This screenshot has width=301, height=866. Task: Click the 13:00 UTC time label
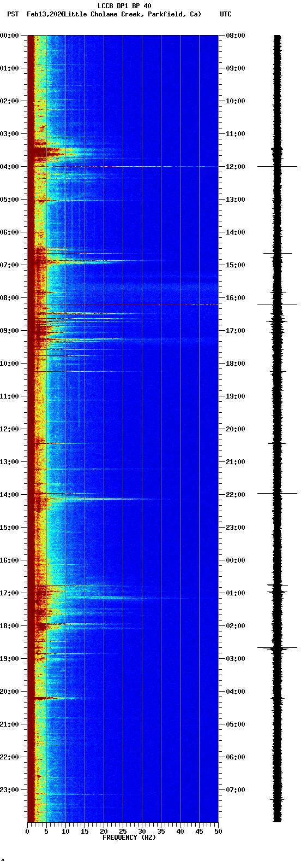coord(236,200)
